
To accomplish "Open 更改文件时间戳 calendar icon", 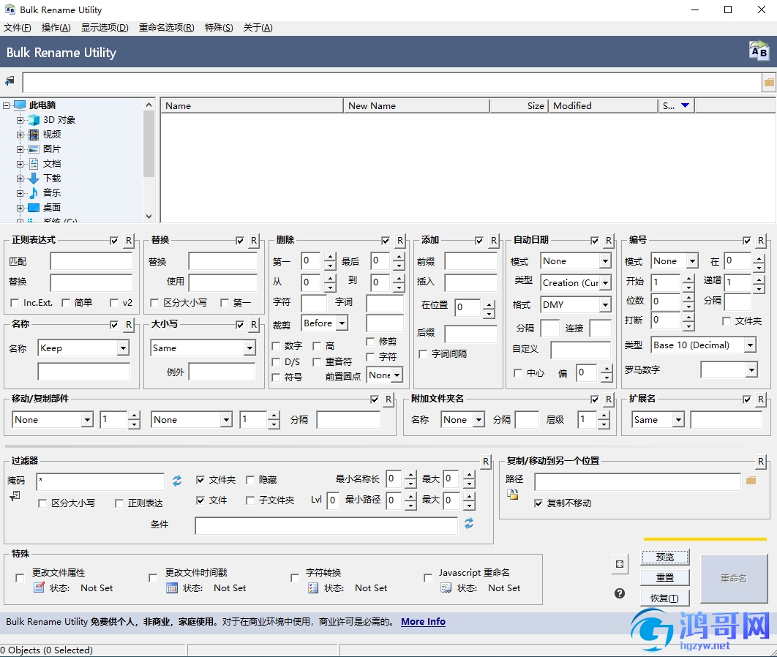I will 171,588.
